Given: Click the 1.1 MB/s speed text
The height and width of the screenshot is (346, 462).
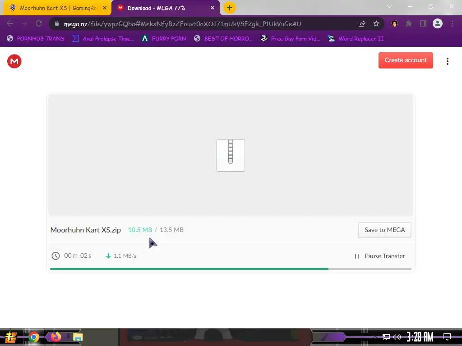Looking at the screenshot, I should (x=125, y=256).
